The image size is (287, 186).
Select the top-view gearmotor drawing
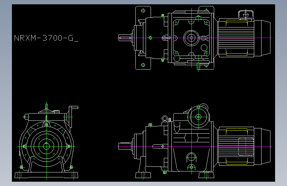[195, 39]
